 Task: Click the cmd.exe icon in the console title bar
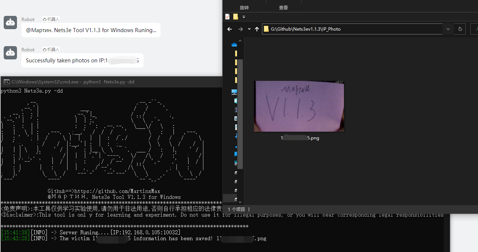tap(6, 82)
